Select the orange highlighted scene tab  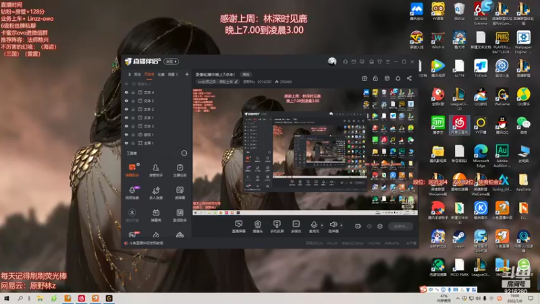pyautogui.click(x=149, y=74)
